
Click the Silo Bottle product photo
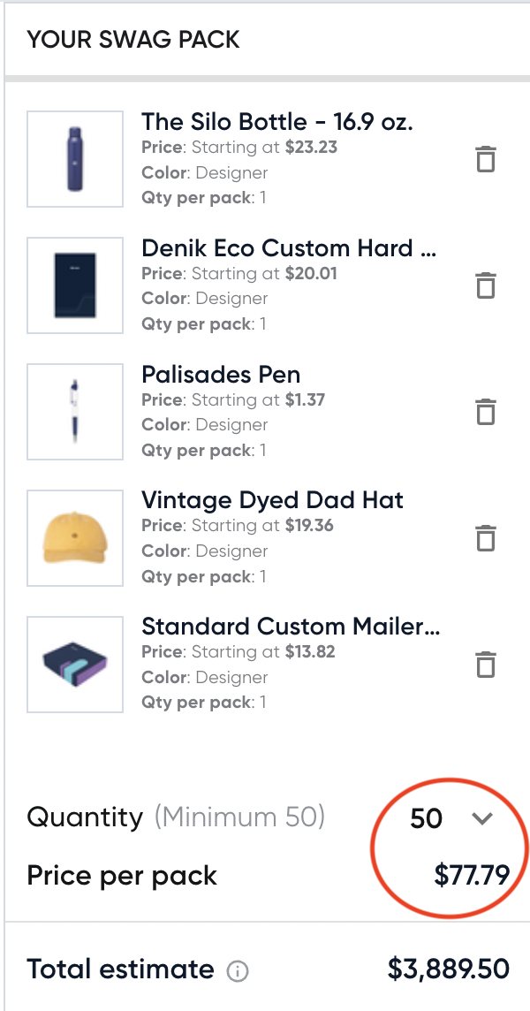pos(74,159)
